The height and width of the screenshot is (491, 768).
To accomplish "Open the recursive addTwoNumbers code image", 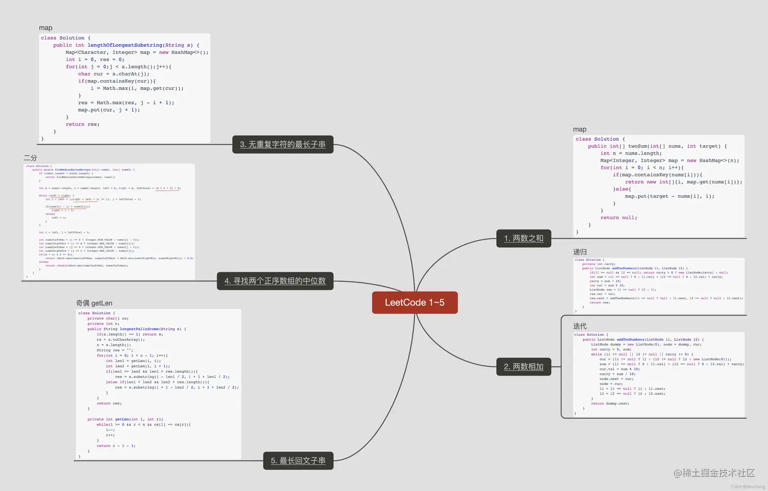I will pyautogui.click(x=659, y=286).
